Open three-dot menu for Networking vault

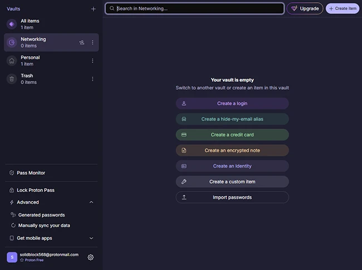[92, 42]
